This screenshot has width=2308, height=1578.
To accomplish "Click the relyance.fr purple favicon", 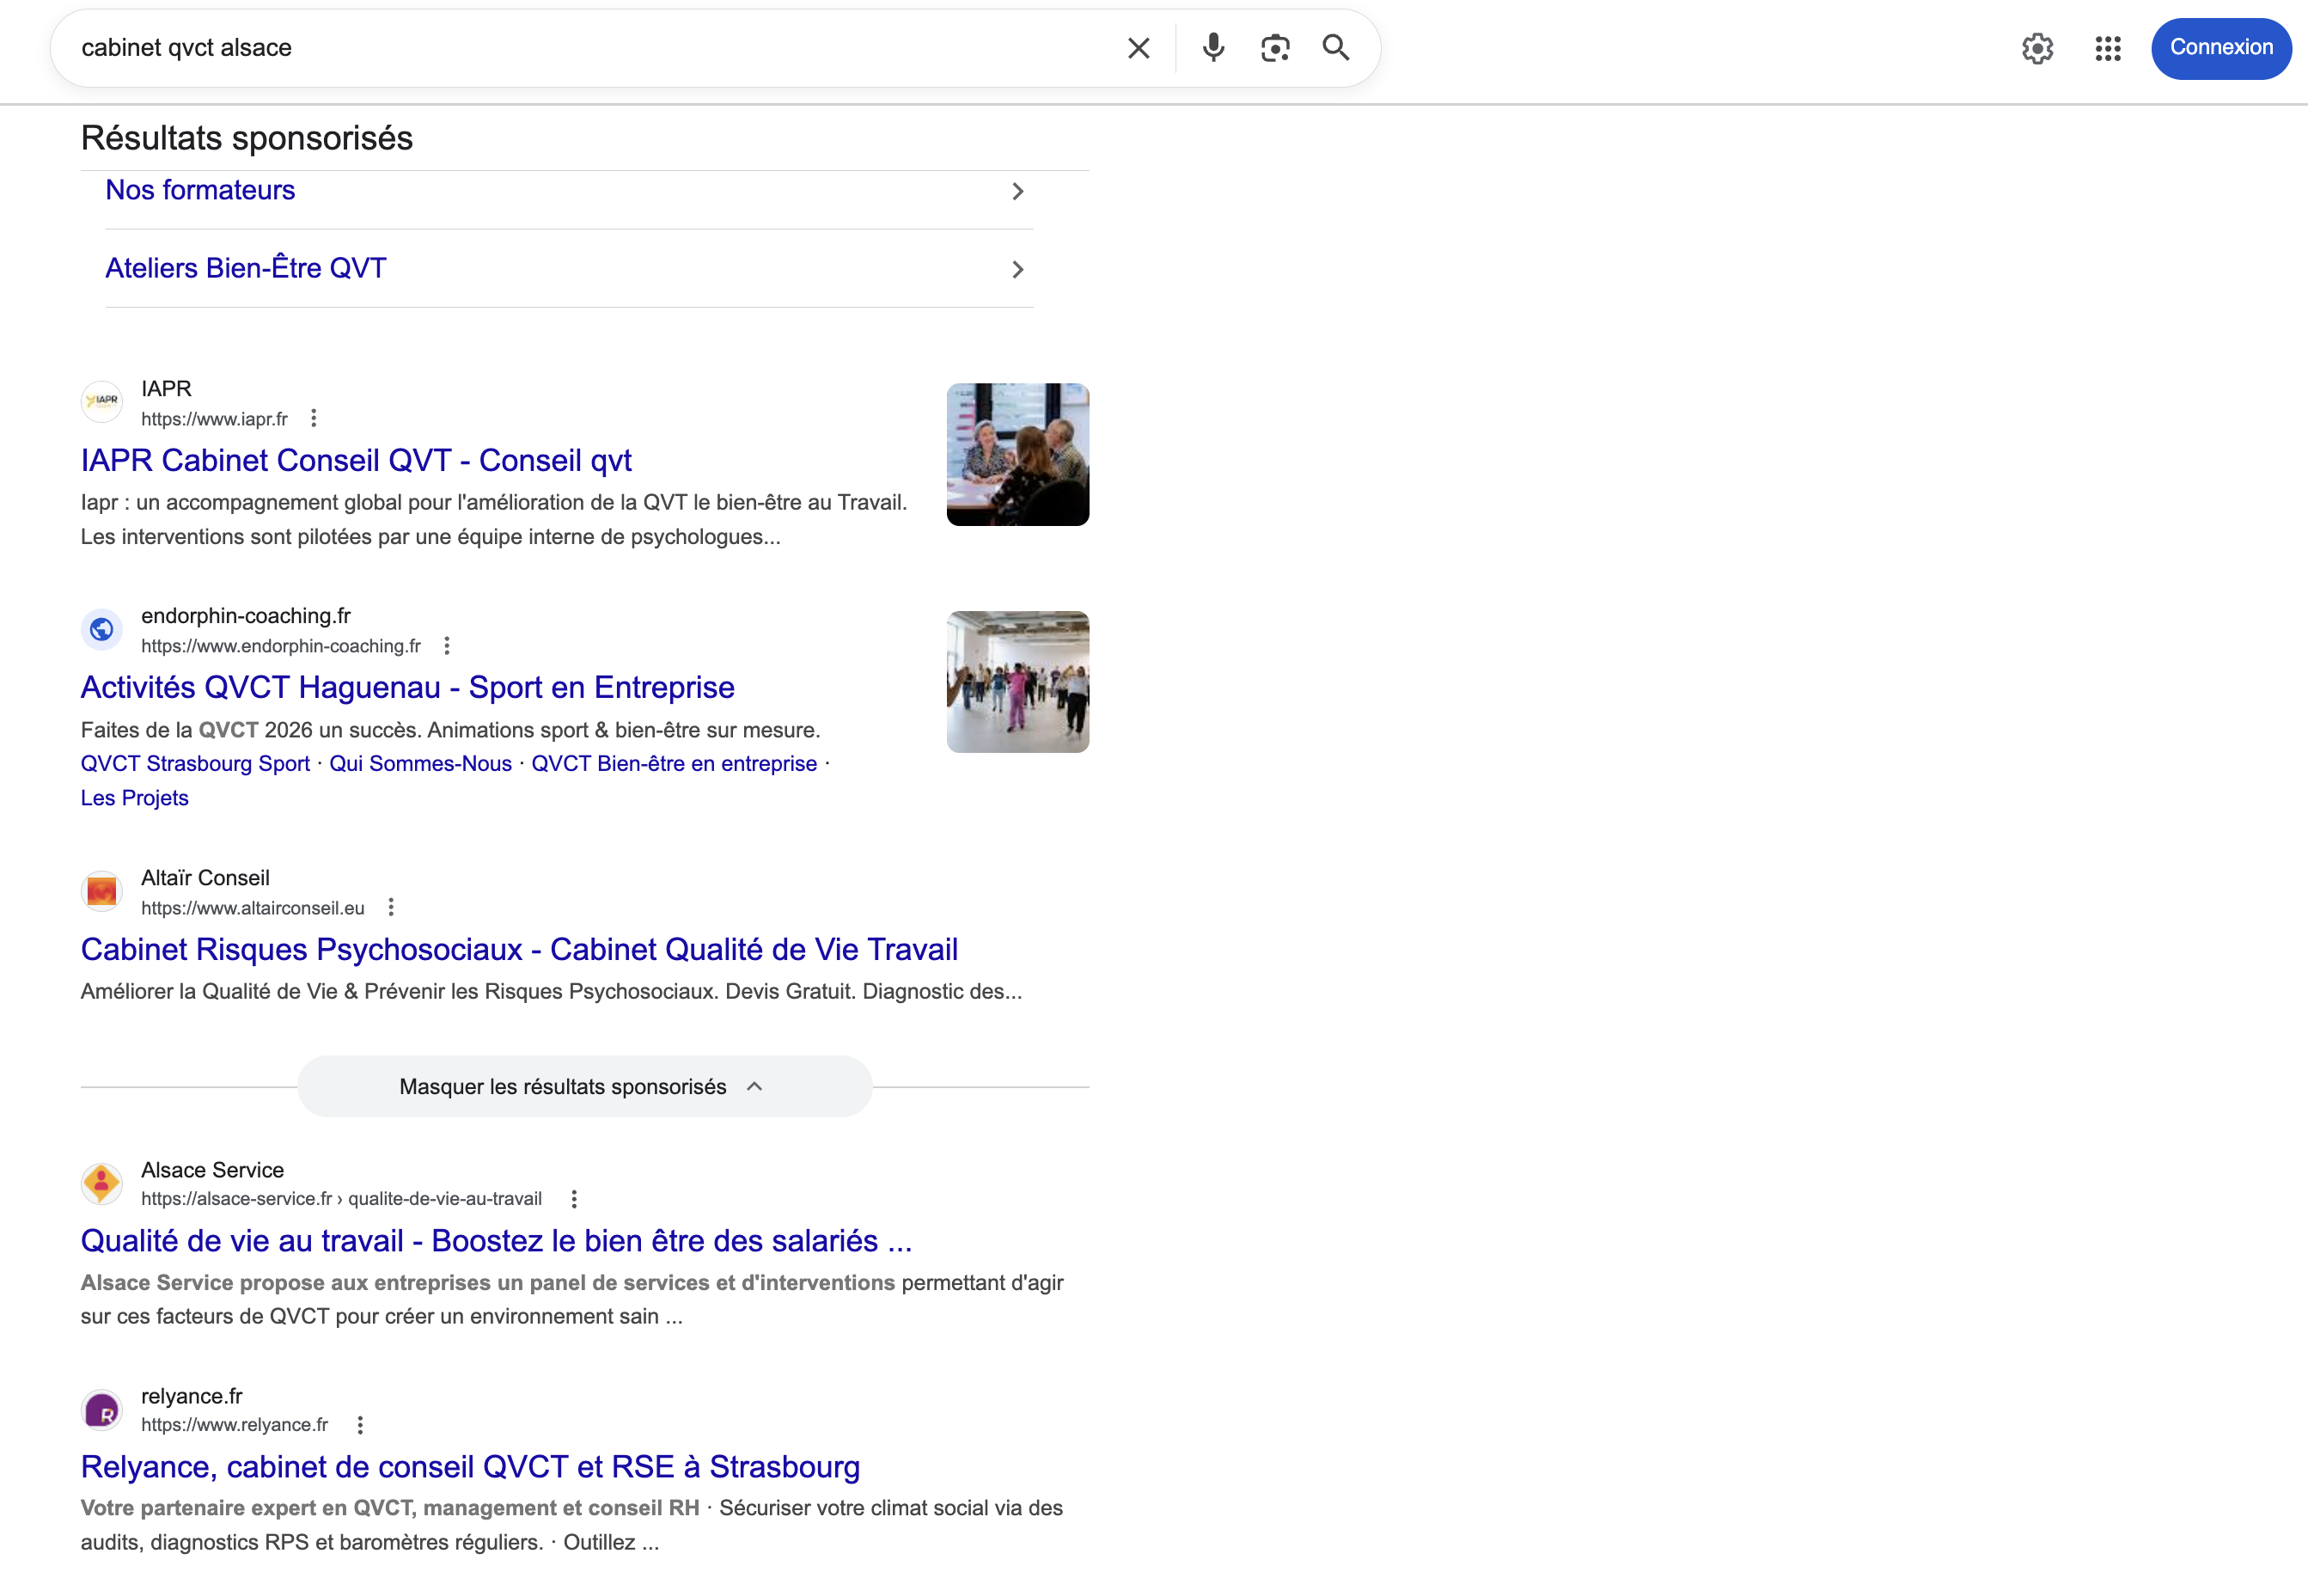I will tap(101, 1410).
